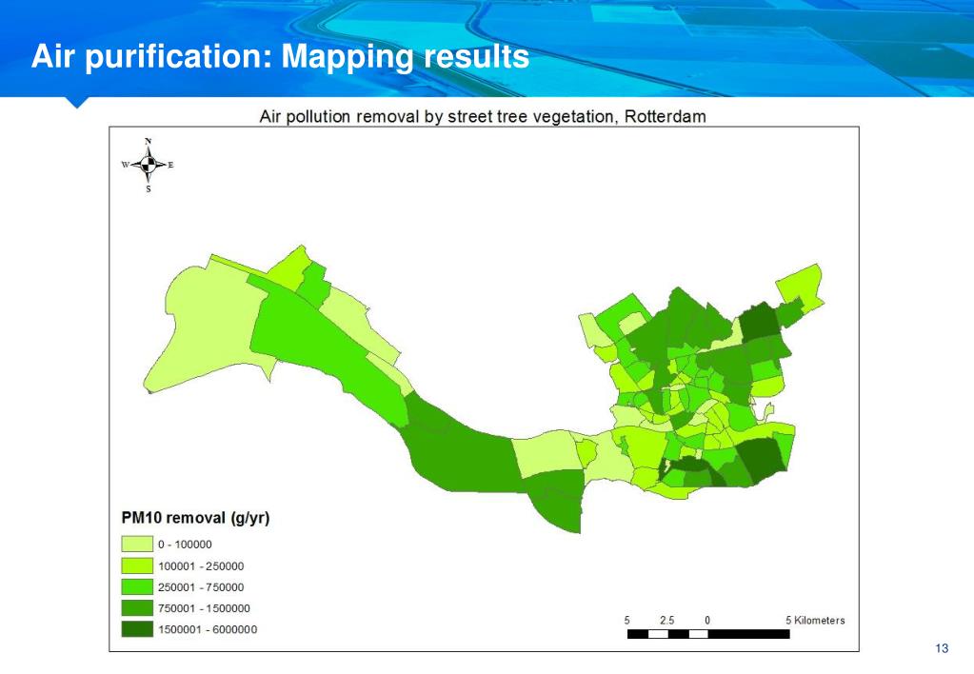Click the slide title 'Air purification: Mapping results'
974x674 pixels.
point(280,56)
